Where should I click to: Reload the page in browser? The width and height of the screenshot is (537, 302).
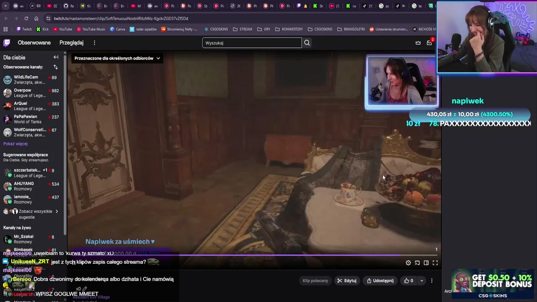pyautogui.click(x=26, y=18)
